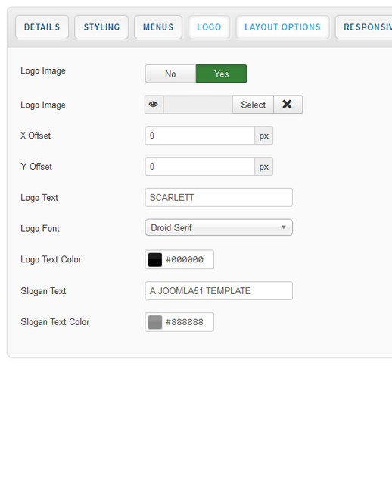The height and width of the screenshot is (498, 392).
Task: Click the Select logo image button
Action: (253, 105)
